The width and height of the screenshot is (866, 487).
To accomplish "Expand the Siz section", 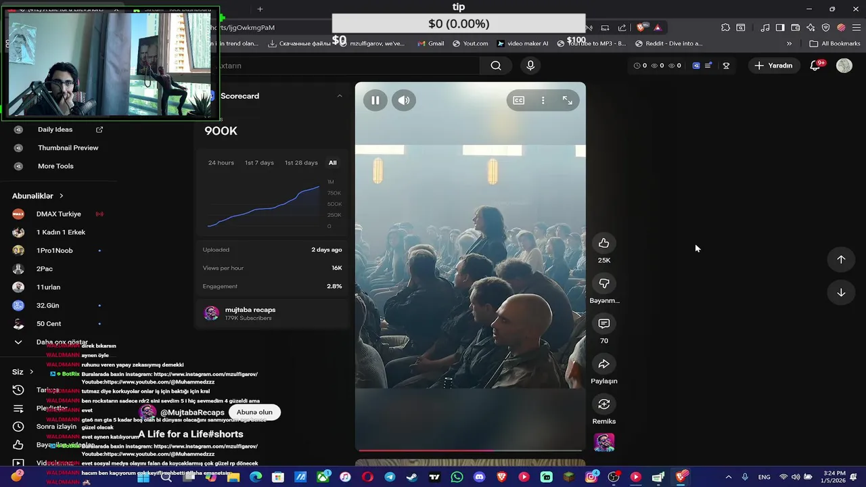I will [23, 372].
